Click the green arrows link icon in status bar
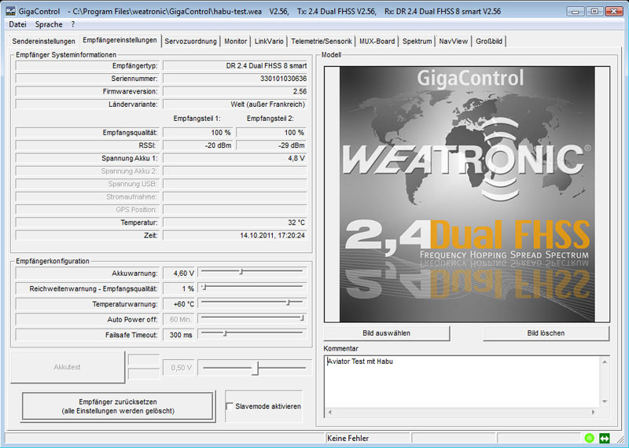The height and width of the screenshot is (448, 629). (604, 438)
